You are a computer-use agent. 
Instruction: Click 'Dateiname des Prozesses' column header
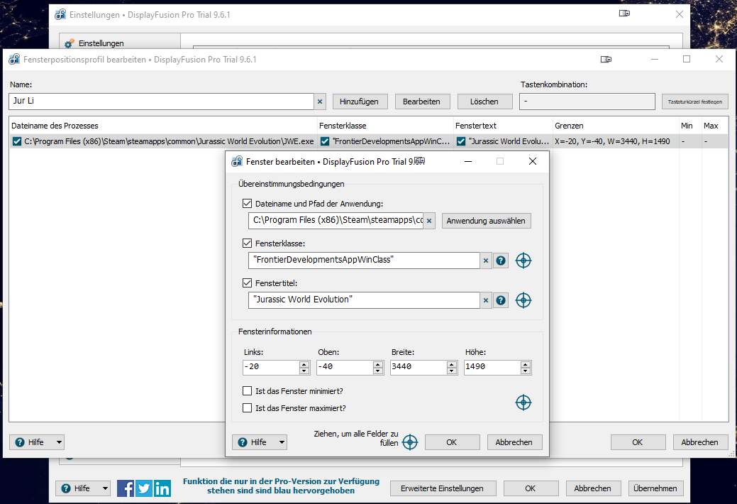(163, 126)
